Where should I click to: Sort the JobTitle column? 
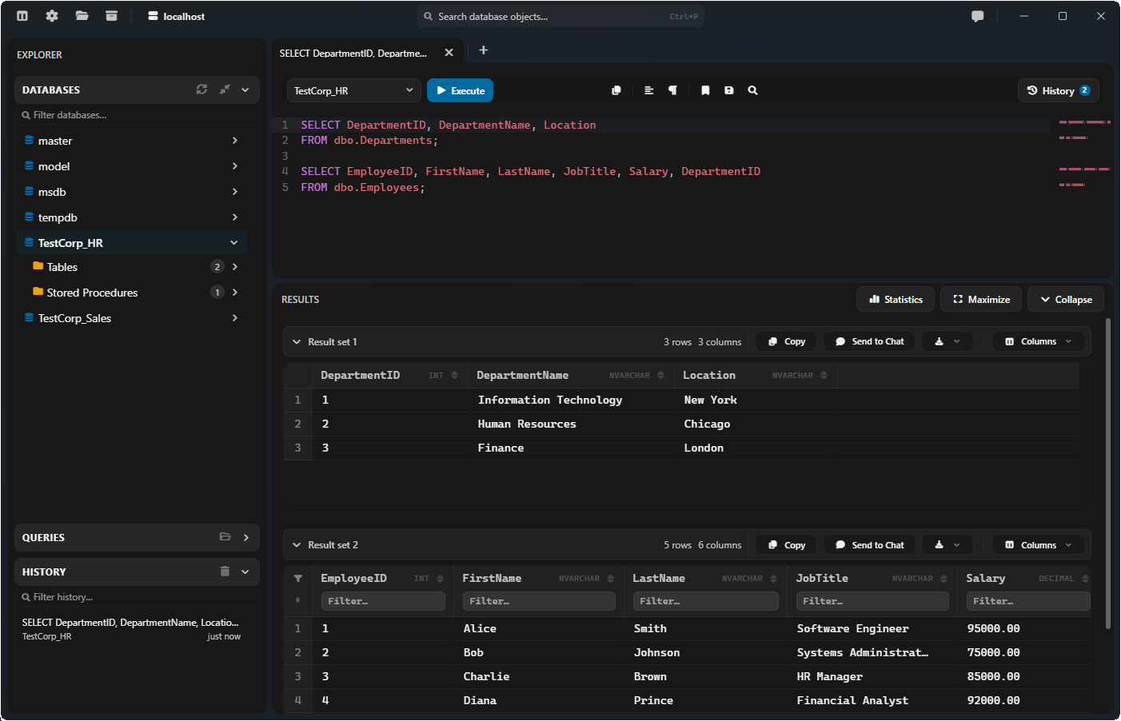coord(943,578)
